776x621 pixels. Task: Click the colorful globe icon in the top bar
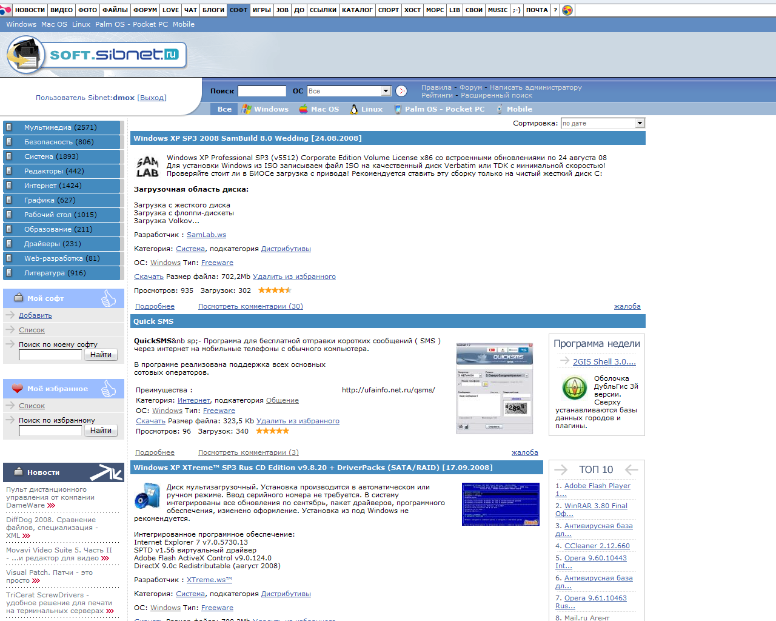[567, 10]
